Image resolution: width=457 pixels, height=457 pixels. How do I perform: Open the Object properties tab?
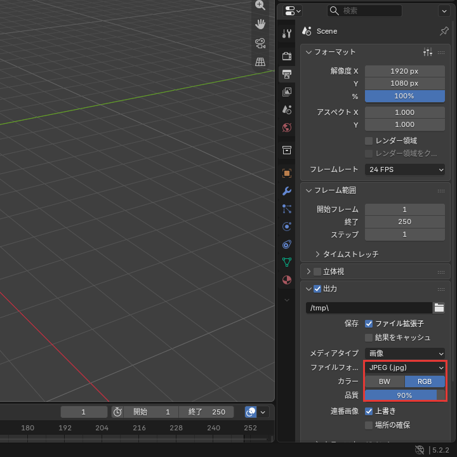click(287, 173)
